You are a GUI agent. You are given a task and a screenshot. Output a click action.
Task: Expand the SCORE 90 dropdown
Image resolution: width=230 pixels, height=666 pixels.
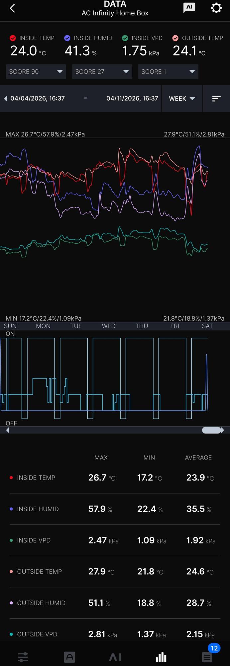tap(36, 72)
